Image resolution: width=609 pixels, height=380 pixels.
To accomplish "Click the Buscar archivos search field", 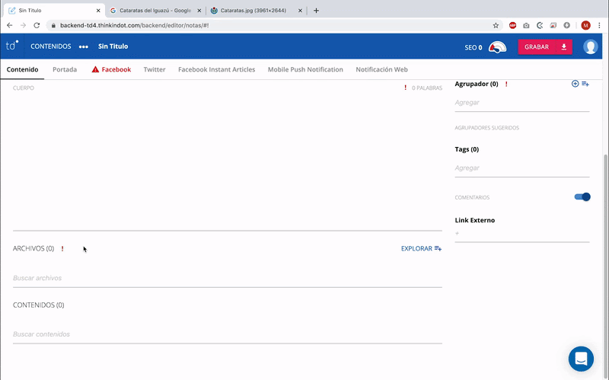I will [227, 278].
